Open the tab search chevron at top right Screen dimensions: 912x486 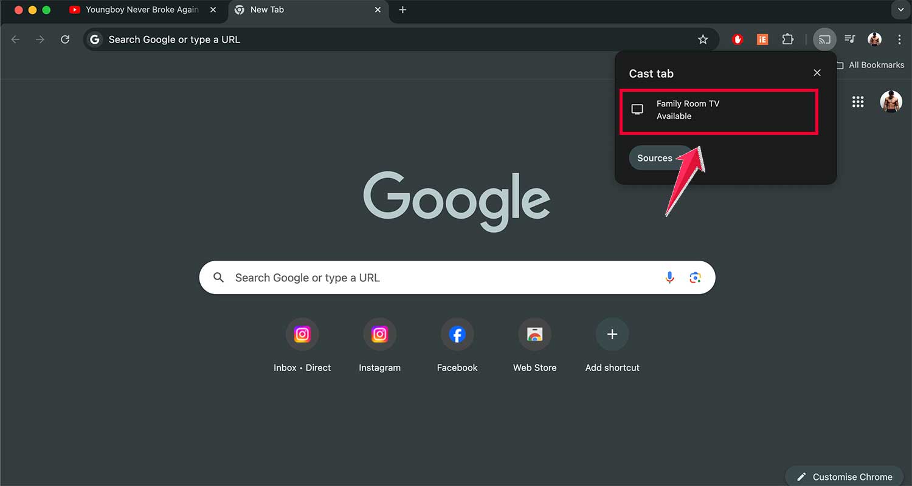(900, 10)
